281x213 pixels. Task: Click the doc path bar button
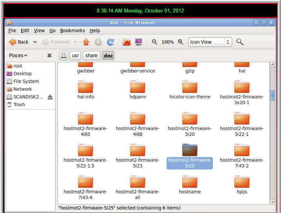pyautogui.click(x=108, y=55)
